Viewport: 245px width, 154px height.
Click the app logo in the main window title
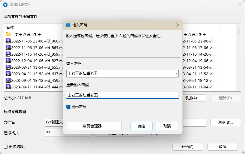coord(5,5)
